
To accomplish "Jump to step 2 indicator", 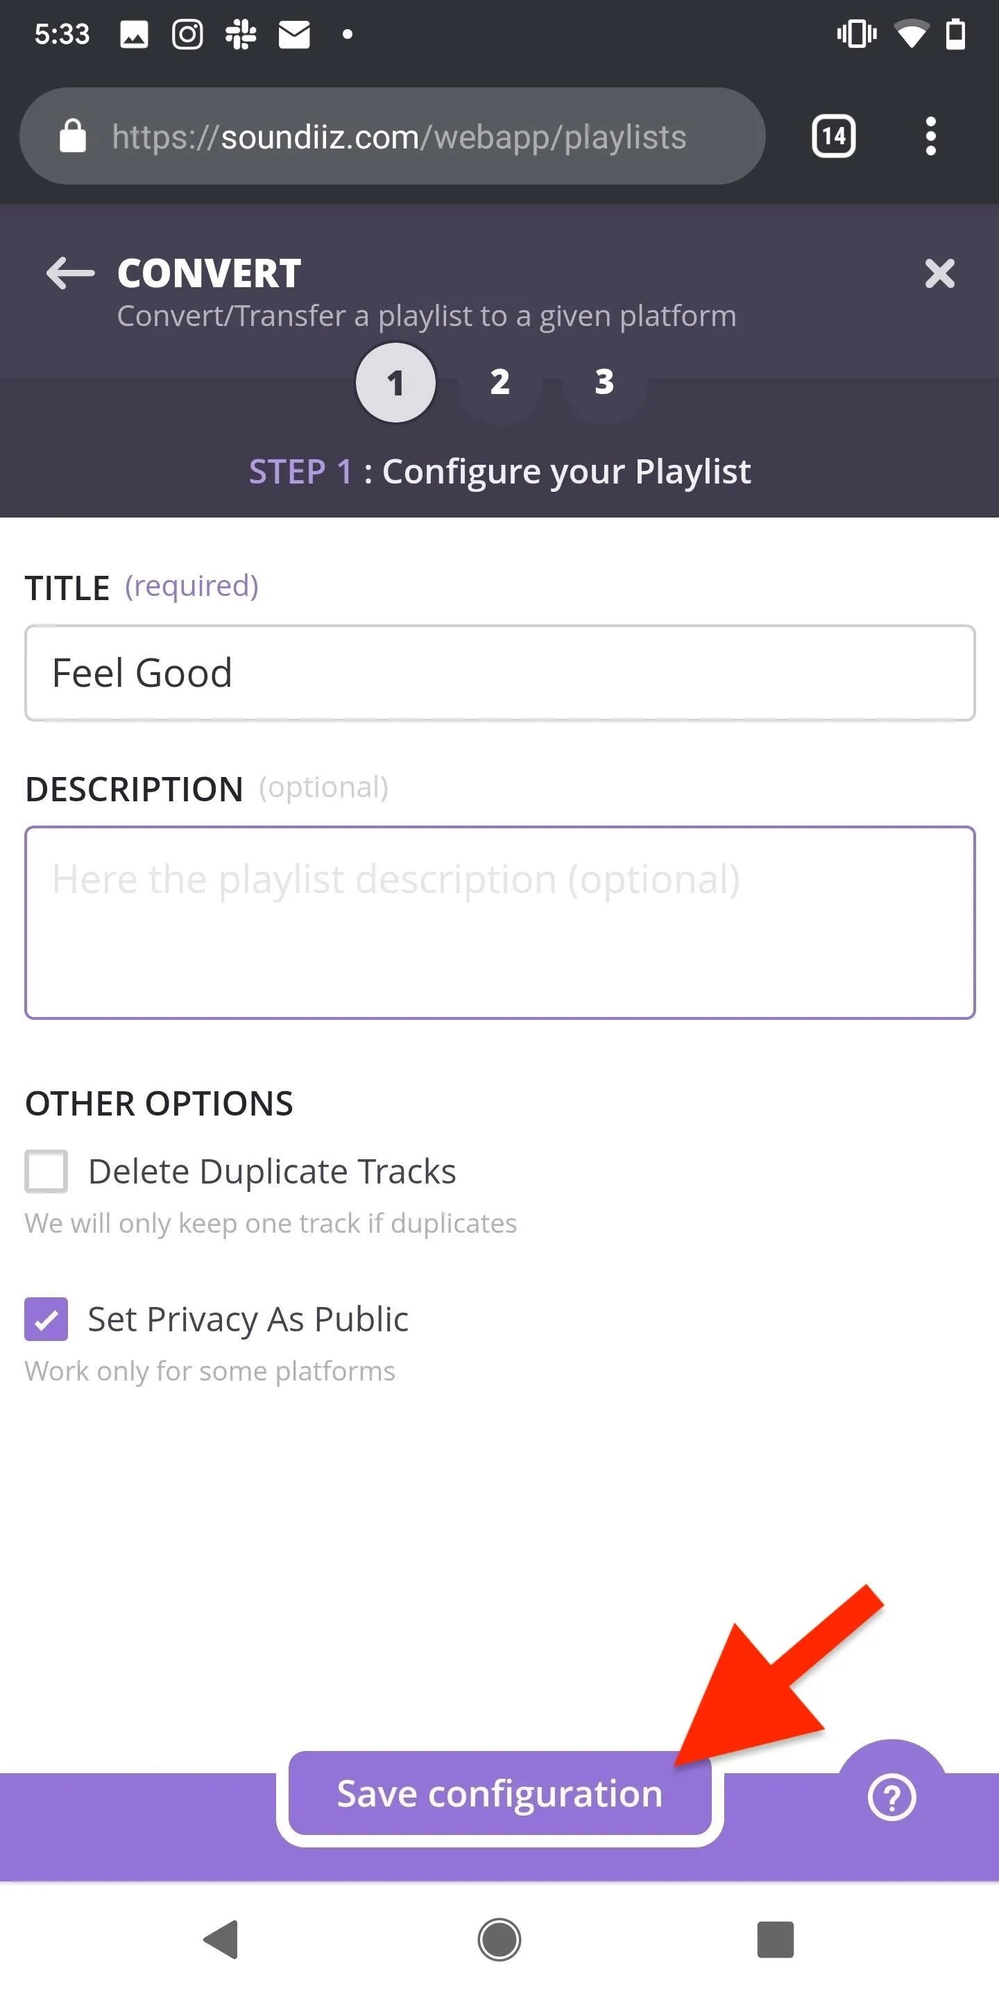I will point(499,382).
